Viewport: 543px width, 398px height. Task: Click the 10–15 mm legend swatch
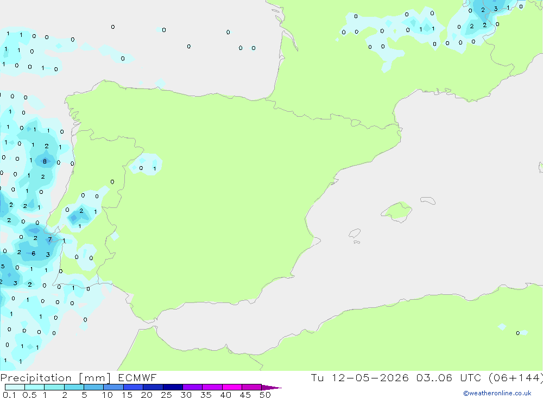coord(113,387)
